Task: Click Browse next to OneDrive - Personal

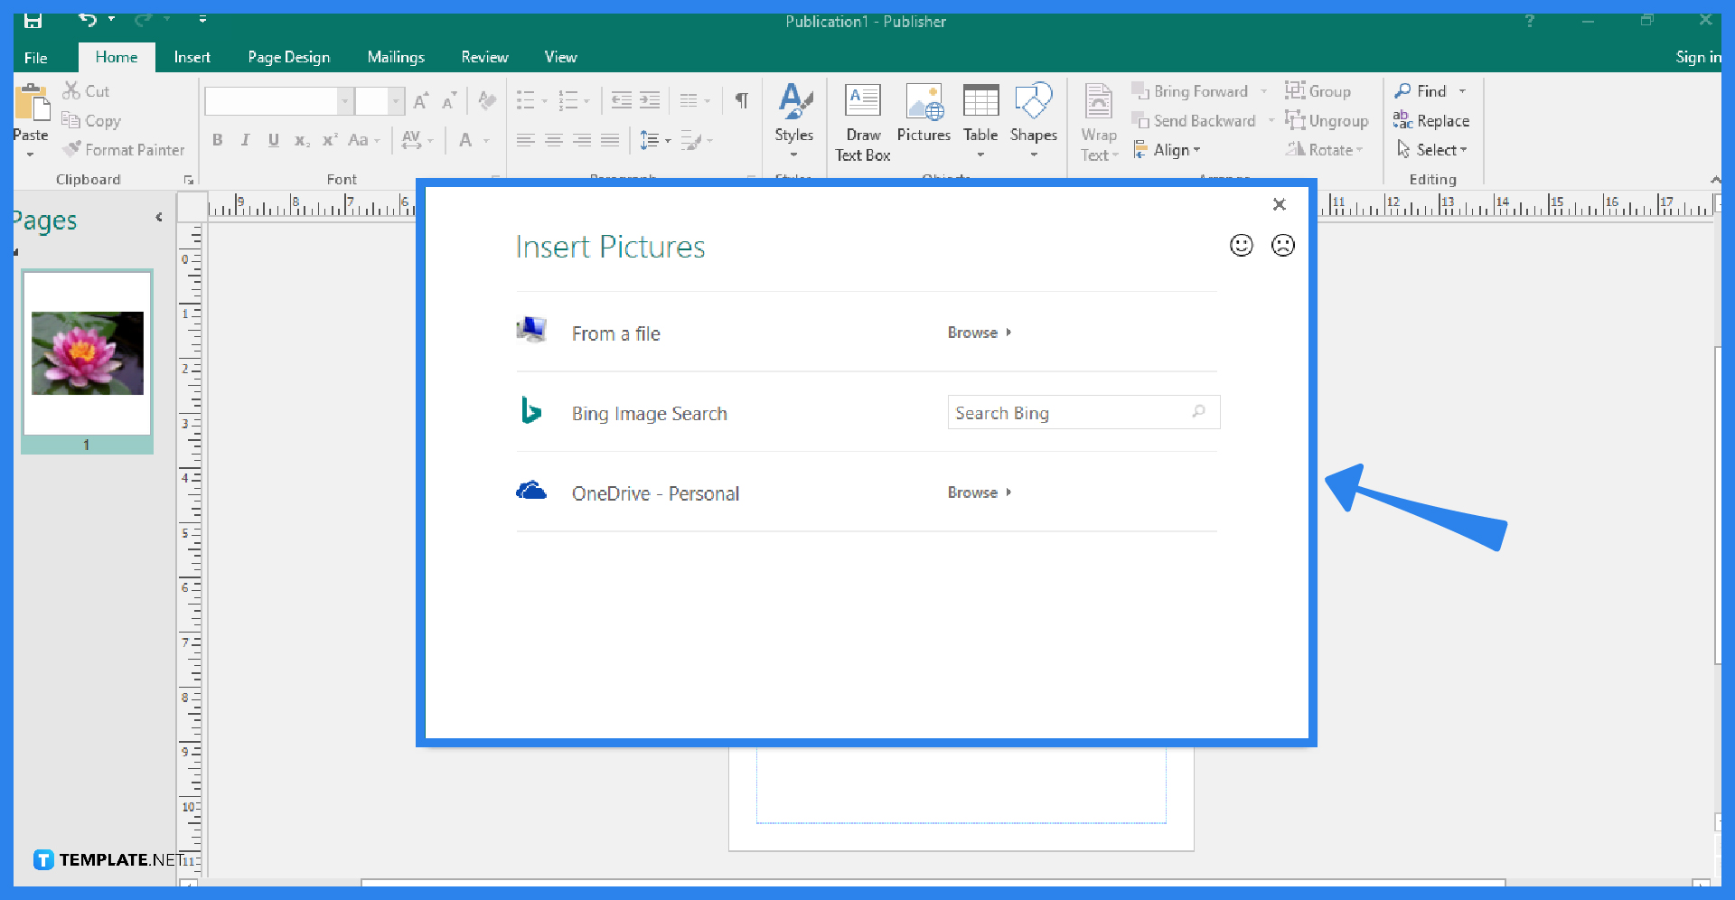Action: pos(972,492)
